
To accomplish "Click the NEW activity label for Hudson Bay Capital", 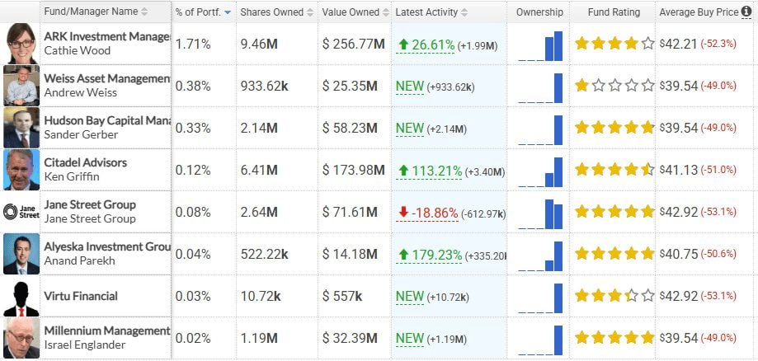I will click(409, 128).
